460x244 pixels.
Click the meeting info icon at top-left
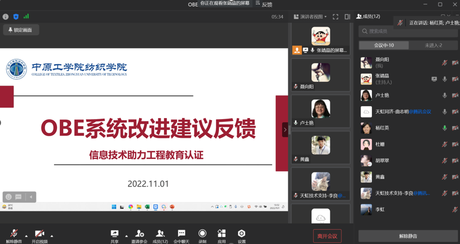point(6,17)
